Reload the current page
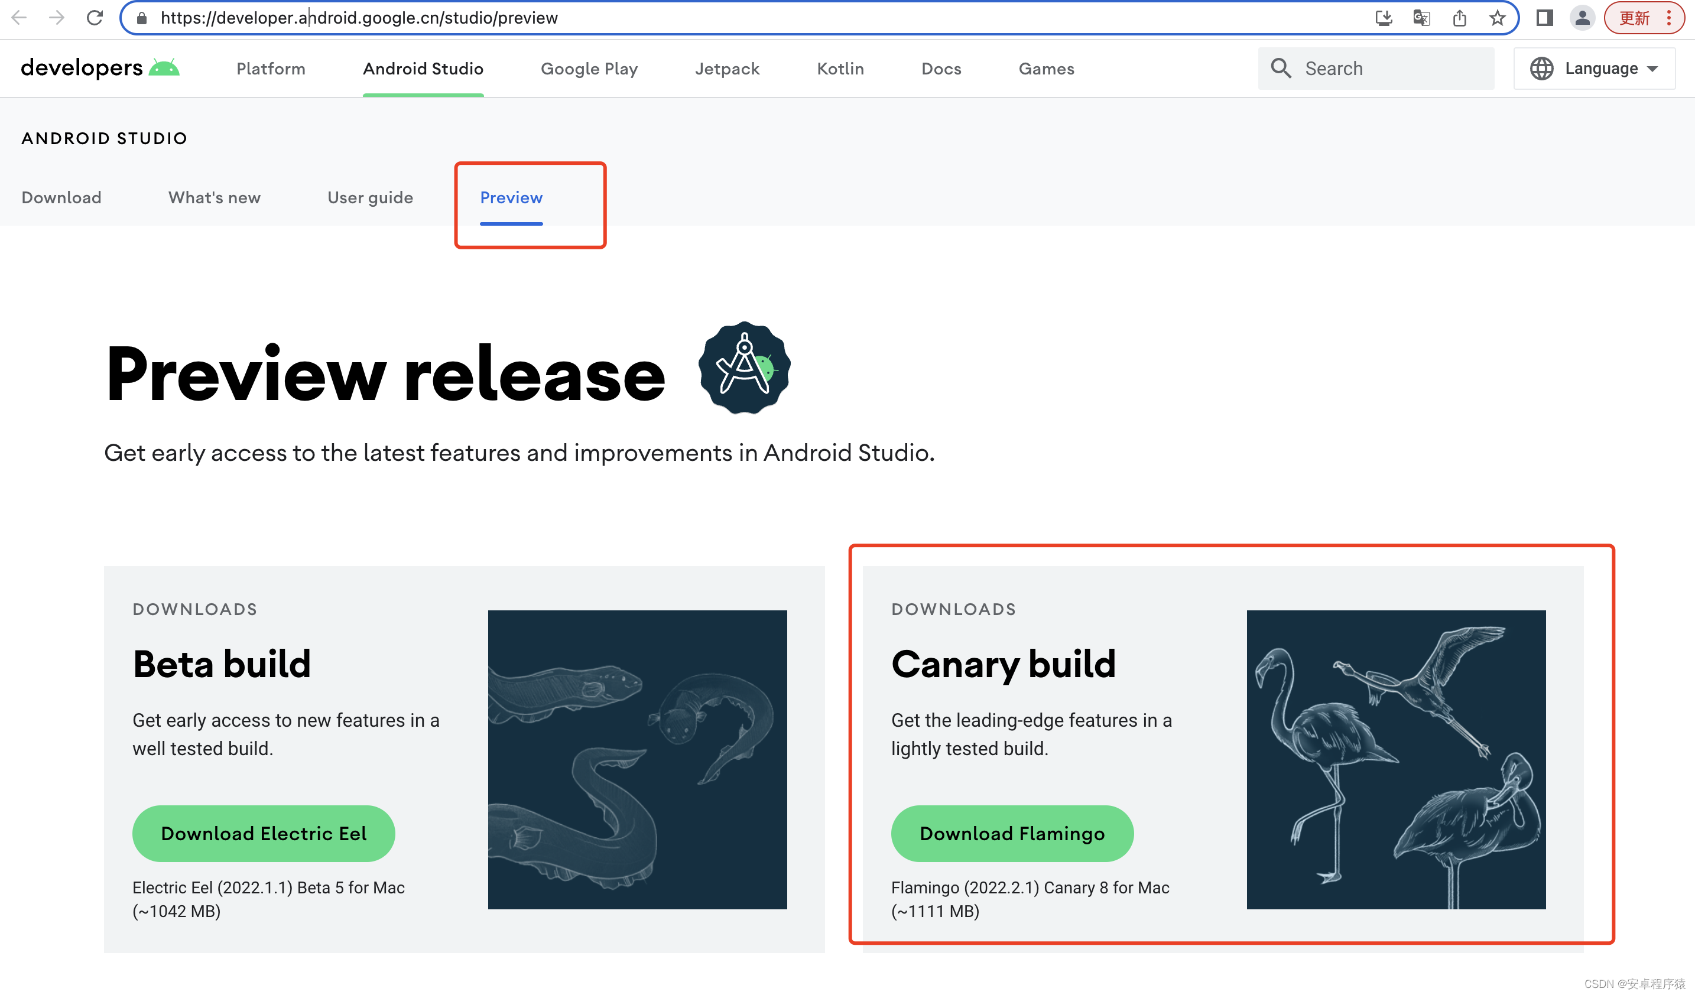The image size is (1695, 995). [95, 18]
